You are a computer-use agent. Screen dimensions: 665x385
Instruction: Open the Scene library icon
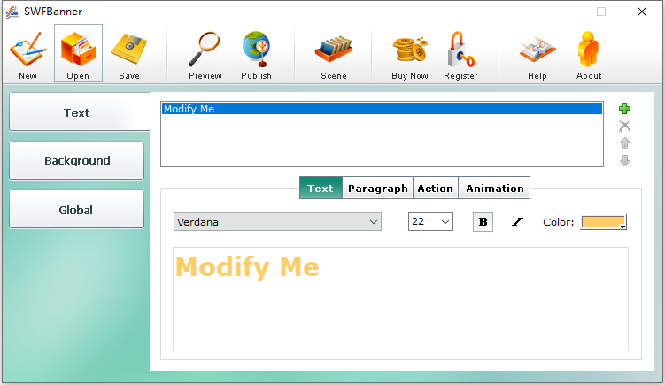[334, 50]
